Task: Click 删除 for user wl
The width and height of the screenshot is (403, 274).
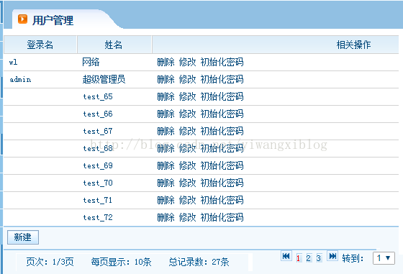Action: 166,62
